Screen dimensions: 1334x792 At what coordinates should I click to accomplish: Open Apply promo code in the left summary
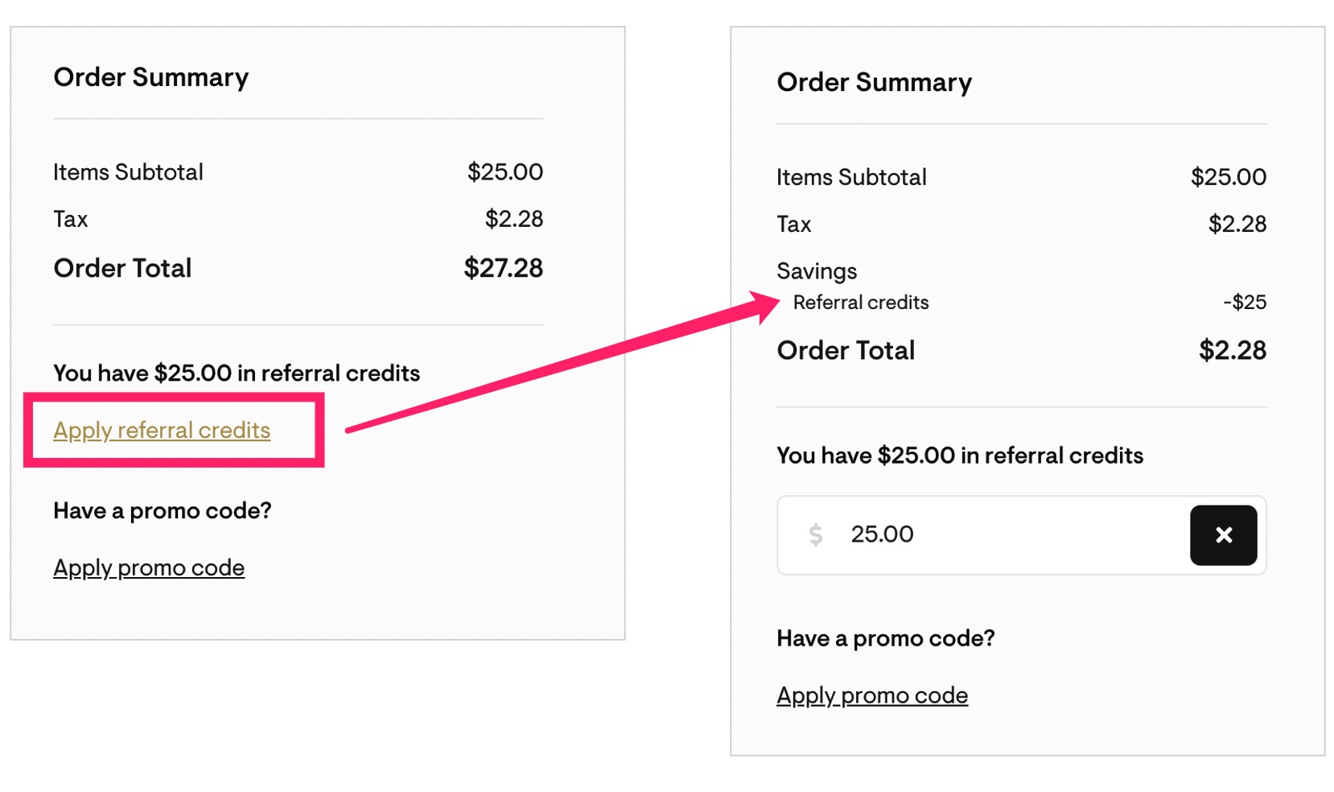tap(149, 568)
